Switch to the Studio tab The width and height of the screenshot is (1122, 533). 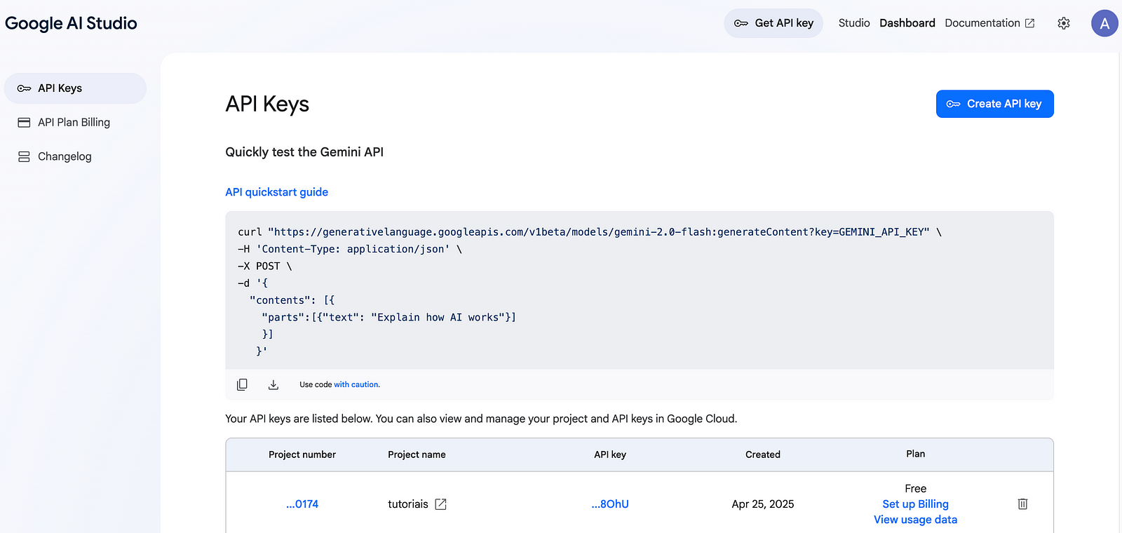click(x=853, y=23)
